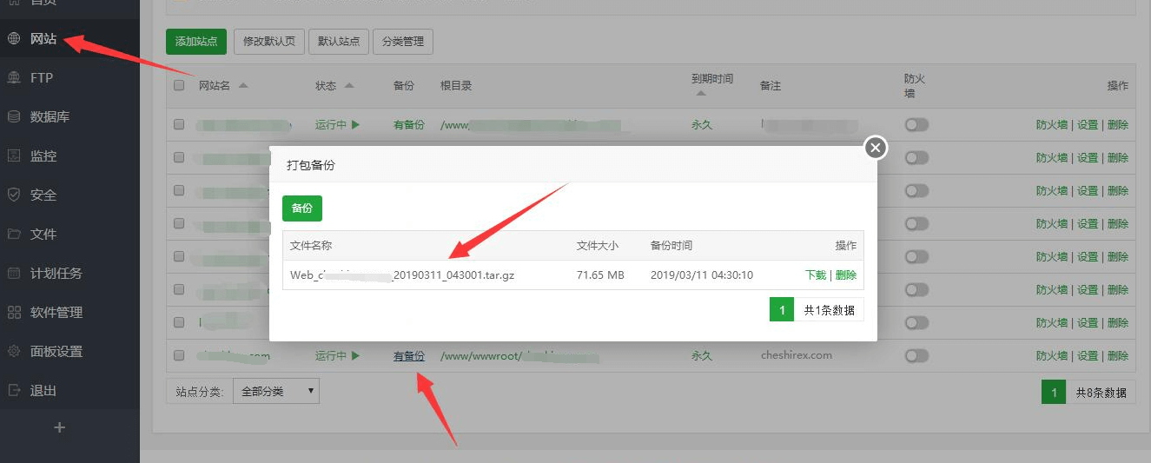1151x463 pixels.
Task: Sort by 网站名 column arrow
Action: (x=243, y=85)
